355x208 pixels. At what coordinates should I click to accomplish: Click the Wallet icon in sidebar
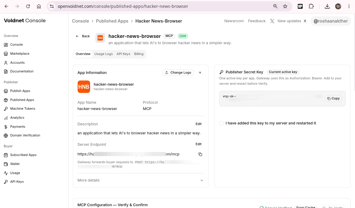point(6,164)
